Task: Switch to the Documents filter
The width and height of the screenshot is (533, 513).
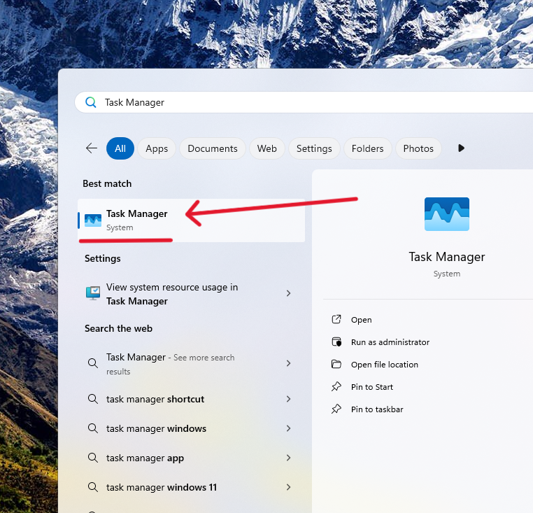Action: coord(213,148)
